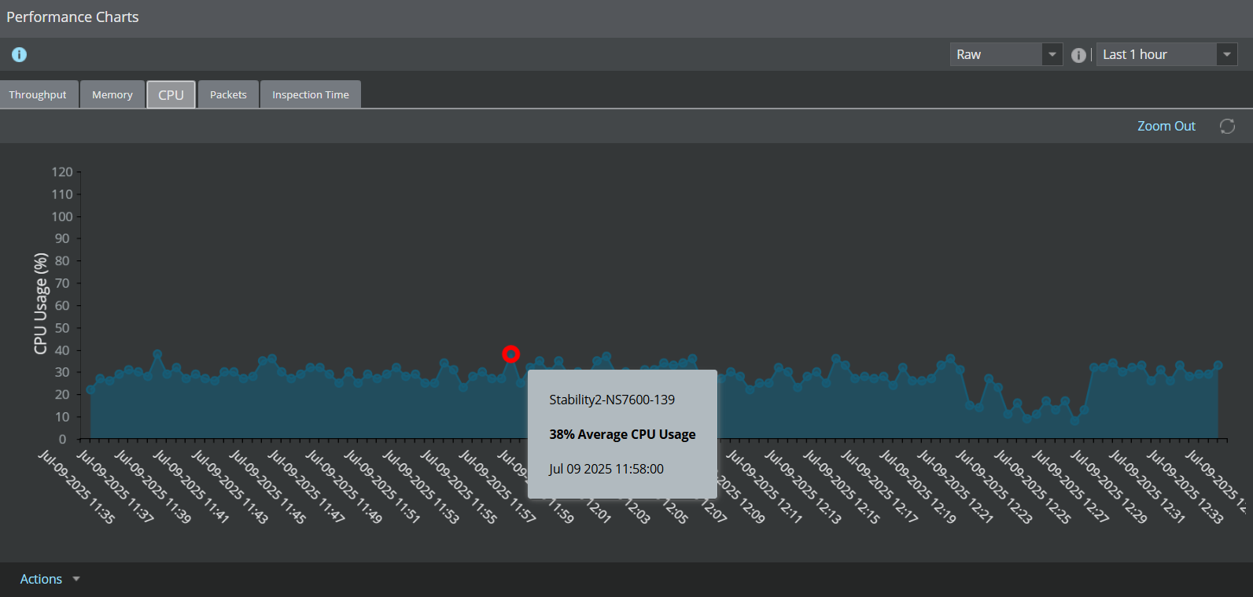The image size is (1253, 597).
Task: Click the blue info icon below Performance Charts
Action: coord(19,54)
